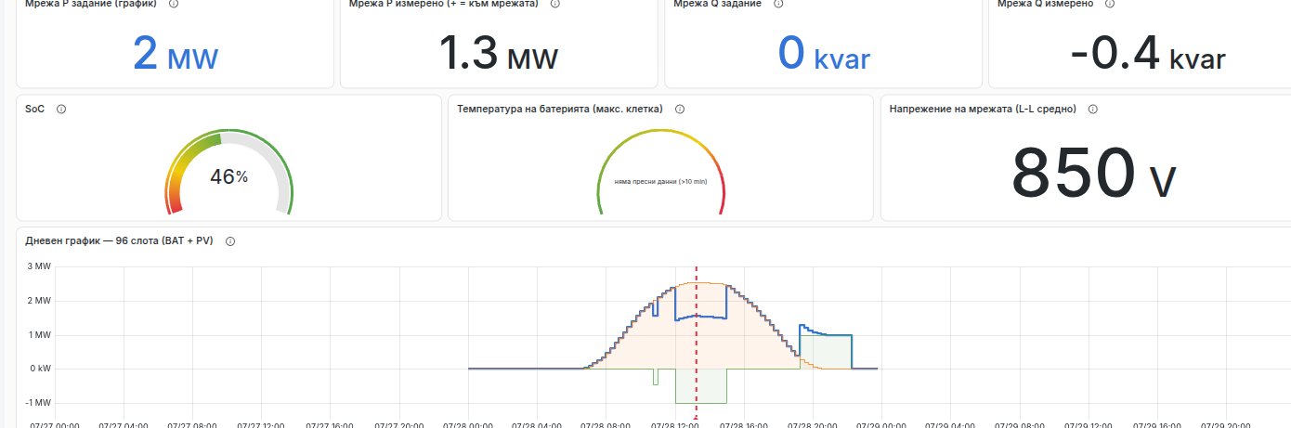Viewport: 1291px width, 428px height.
Task: Click the red dashed current-time marker on chart
Action: point(697,344)
